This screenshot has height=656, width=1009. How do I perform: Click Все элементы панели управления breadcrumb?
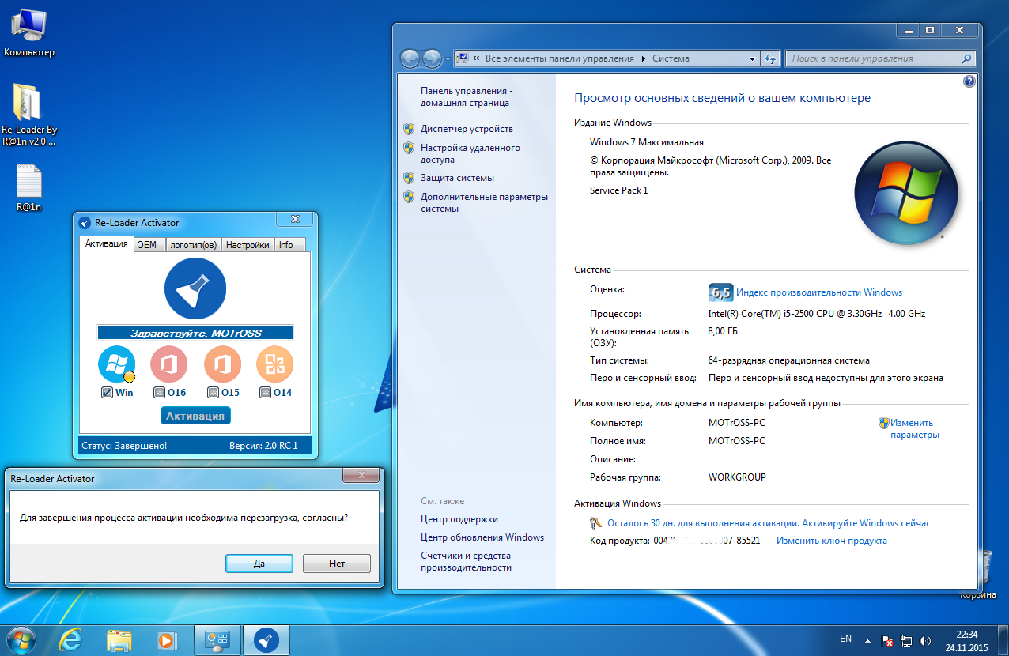pos(559,58)
